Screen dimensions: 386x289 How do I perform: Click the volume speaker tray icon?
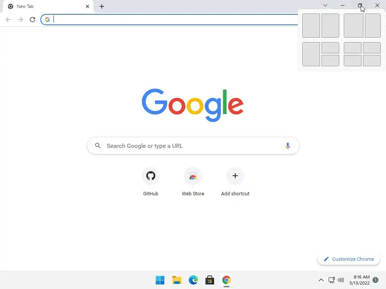click(x=341, y=280)
